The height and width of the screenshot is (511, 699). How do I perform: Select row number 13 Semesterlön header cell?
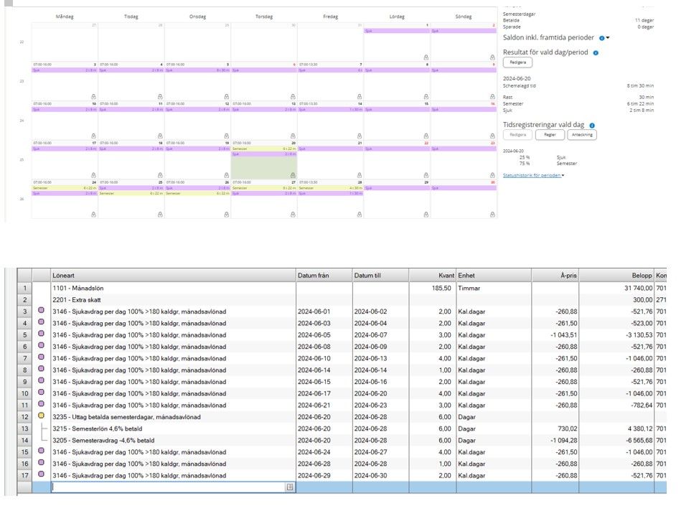coord(24,428)
